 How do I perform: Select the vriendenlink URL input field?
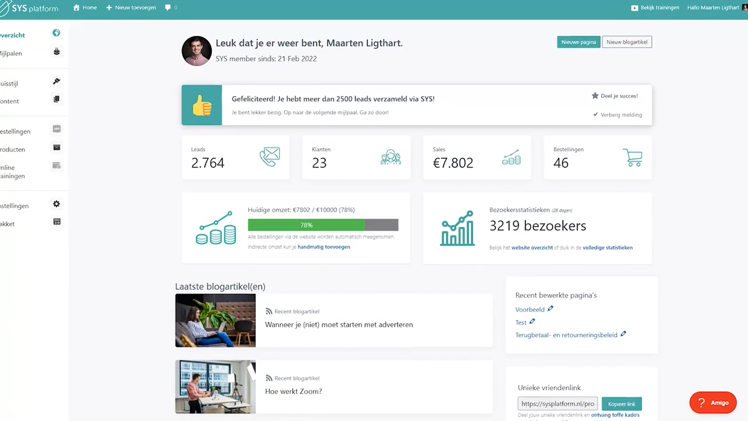pos(557,403)
